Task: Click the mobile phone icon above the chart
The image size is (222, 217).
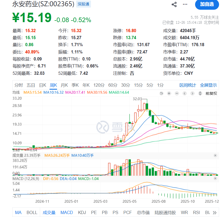Action: pyautogui.click(x=200, y=93)
